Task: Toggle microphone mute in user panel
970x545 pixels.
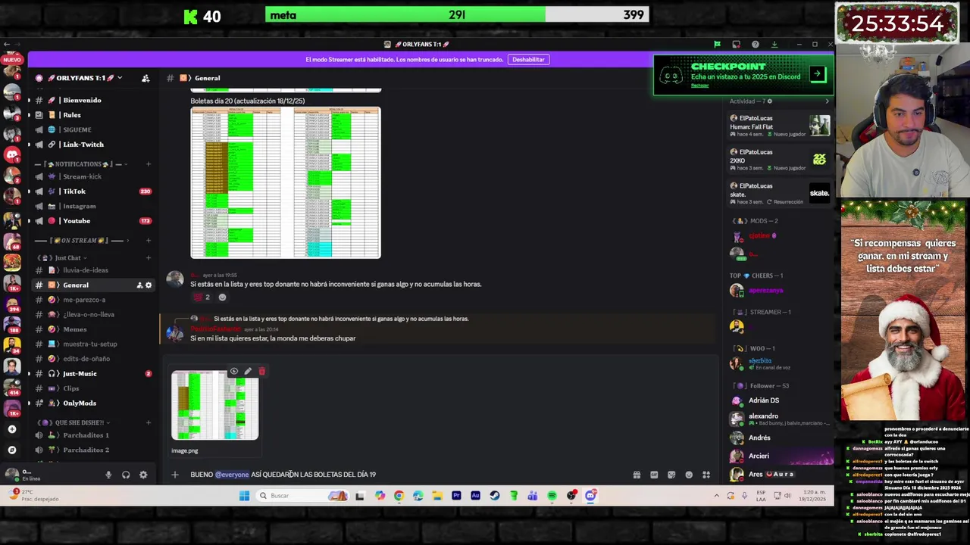Action: tap(108, 475)
